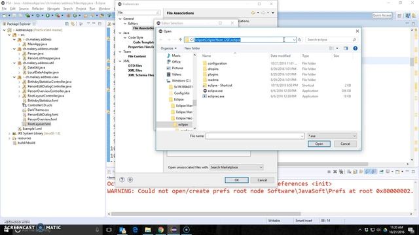Click New folder in the Open dialog
This screenshot has height=235, width=419.
tap(192, 48)
